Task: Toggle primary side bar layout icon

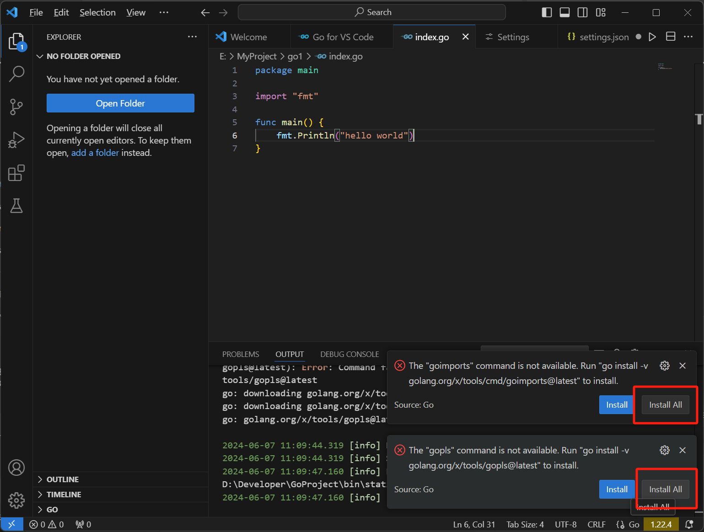Action: pyautogui.click(x=547, y=12)
